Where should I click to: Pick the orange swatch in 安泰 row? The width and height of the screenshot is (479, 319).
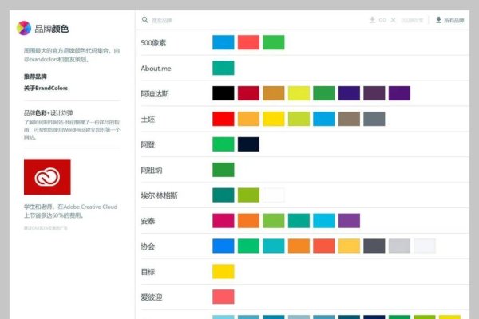[x=248, y=220]
